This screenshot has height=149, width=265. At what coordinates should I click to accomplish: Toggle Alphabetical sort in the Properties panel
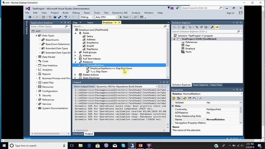tap(179, 99)
